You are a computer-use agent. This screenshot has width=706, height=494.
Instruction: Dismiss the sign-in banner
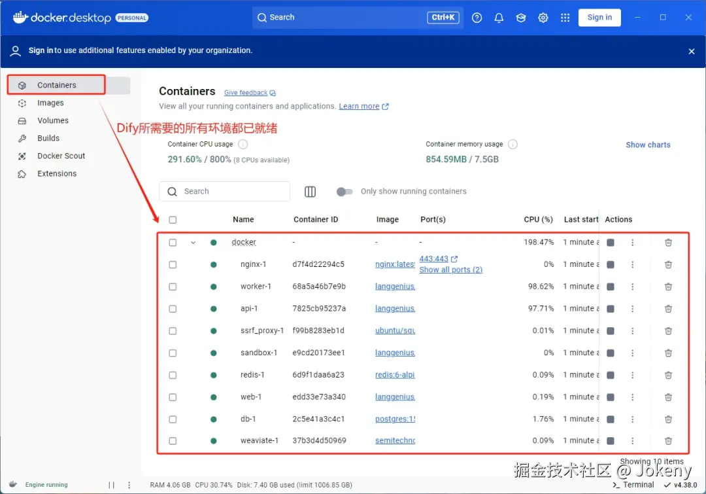(692, 52)
